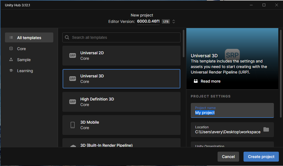Click the Read more package icon
This screenshot has width=283, height=166.
(196, 81)
